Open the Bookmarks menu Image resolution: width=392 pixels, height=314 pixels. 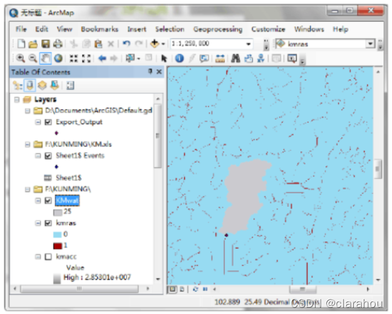click(100, 29)
